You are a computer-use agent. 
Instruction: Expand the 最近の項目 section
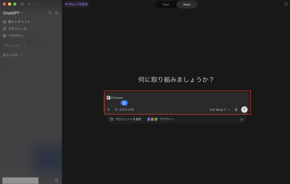(x=12, y=55)
